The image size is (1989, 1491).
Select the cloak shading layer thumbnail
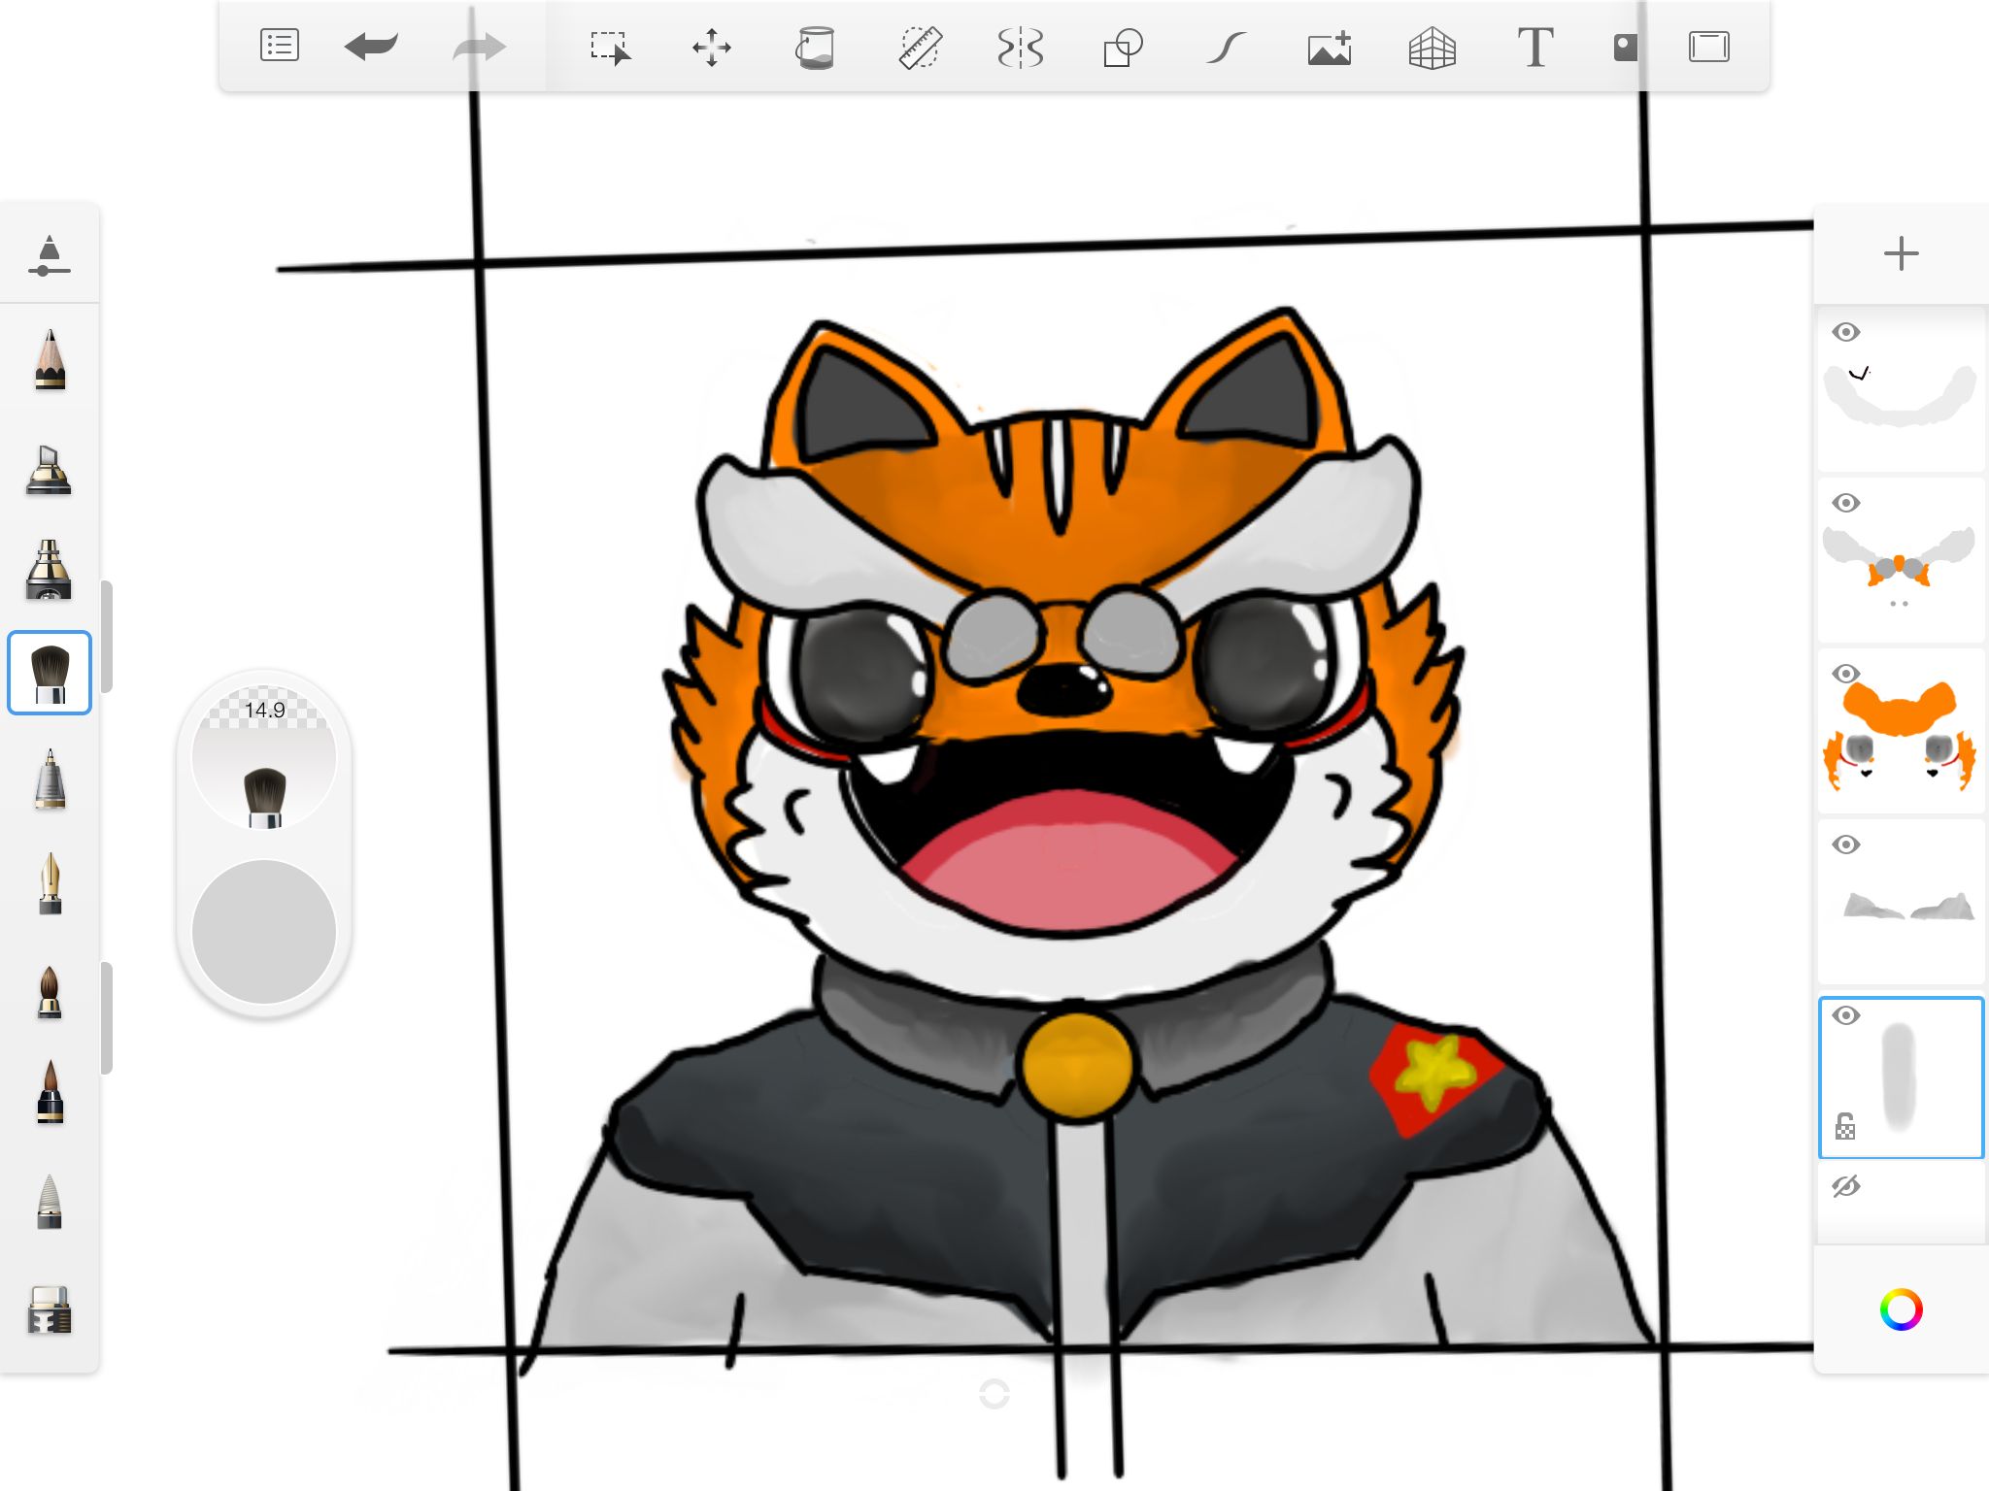click(1901, 901)
